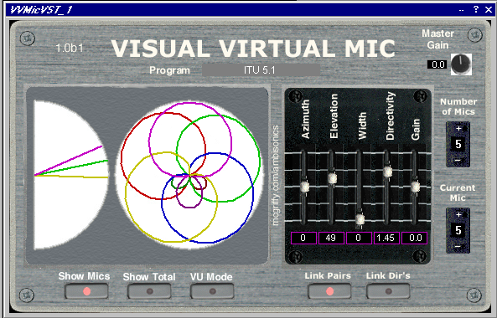Select the Directivity value field showing 1.45
The width and height of the screenshot is (497, 318).
tap(386, 238)
